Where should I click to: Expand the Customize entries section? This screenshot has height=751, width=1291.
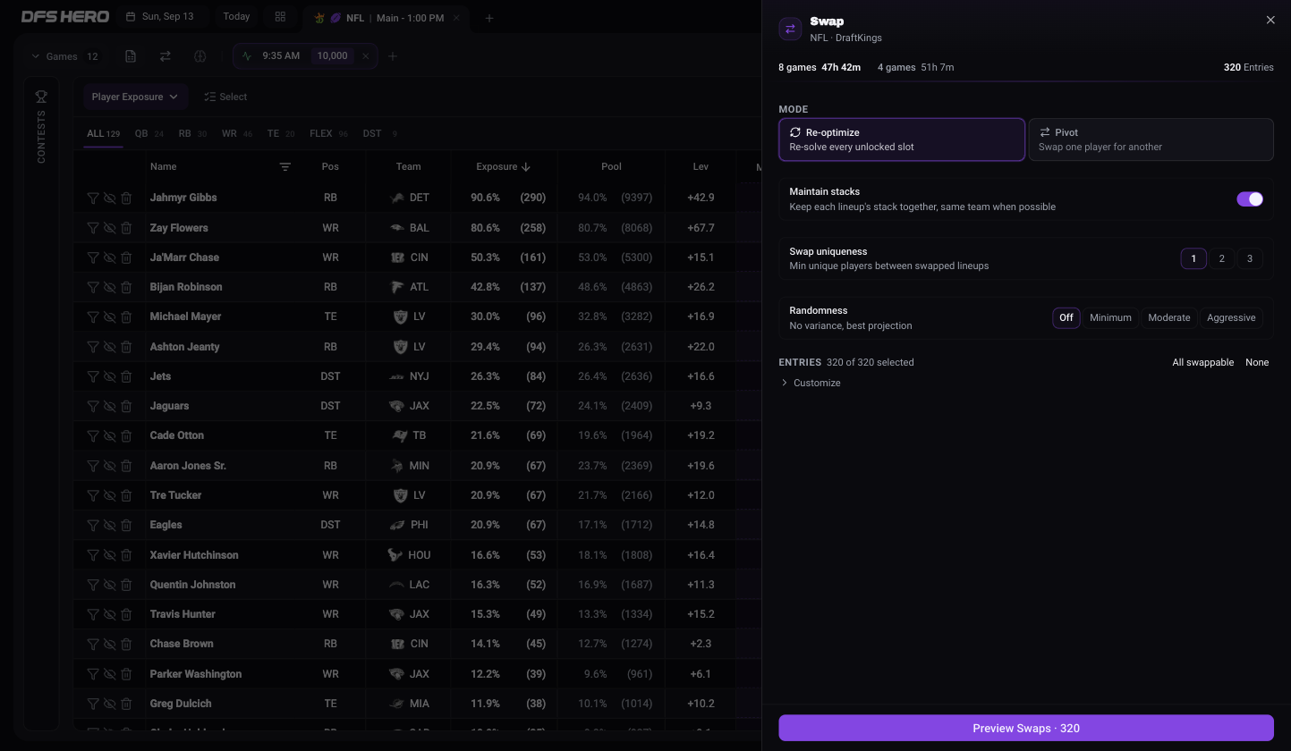(x=811, y=383)
